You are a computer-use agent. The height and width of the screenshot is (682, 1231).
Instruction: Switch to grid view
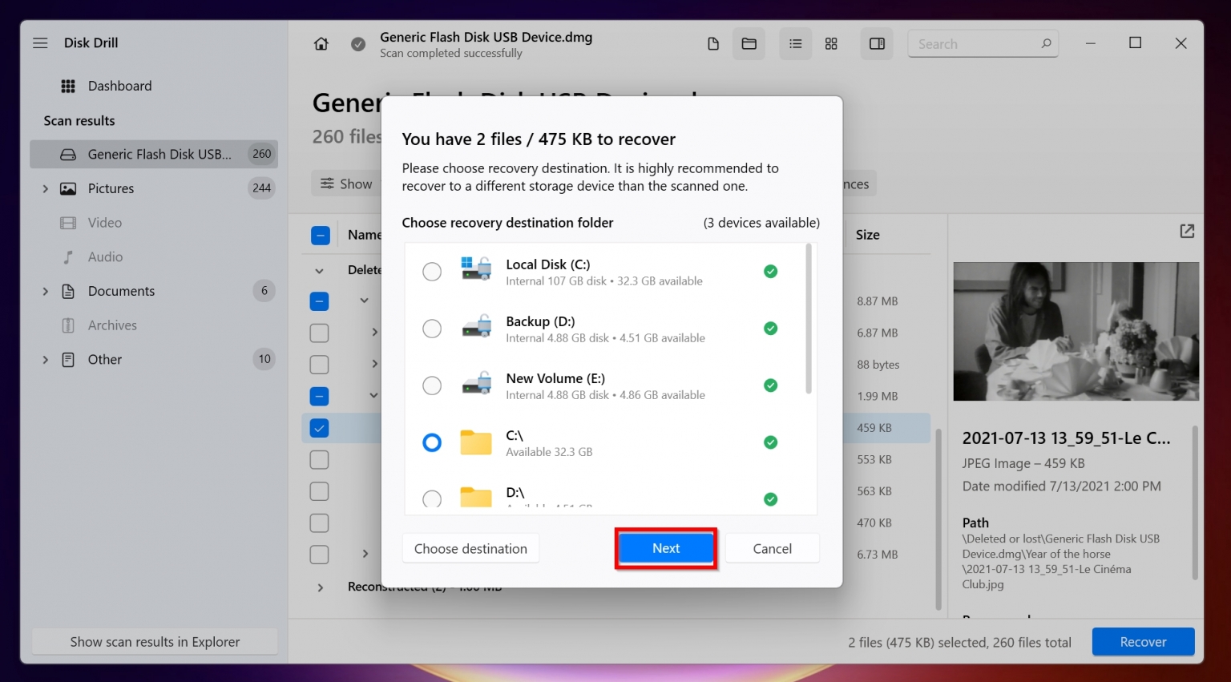(x=831, y=43)
